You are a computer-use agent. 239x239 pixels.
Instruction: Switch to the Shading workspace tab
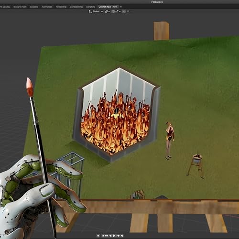[34, 7]
